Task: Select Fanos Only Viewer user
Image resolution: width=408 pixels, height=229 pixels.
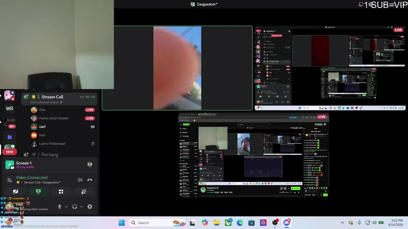Action: [54, 118]
